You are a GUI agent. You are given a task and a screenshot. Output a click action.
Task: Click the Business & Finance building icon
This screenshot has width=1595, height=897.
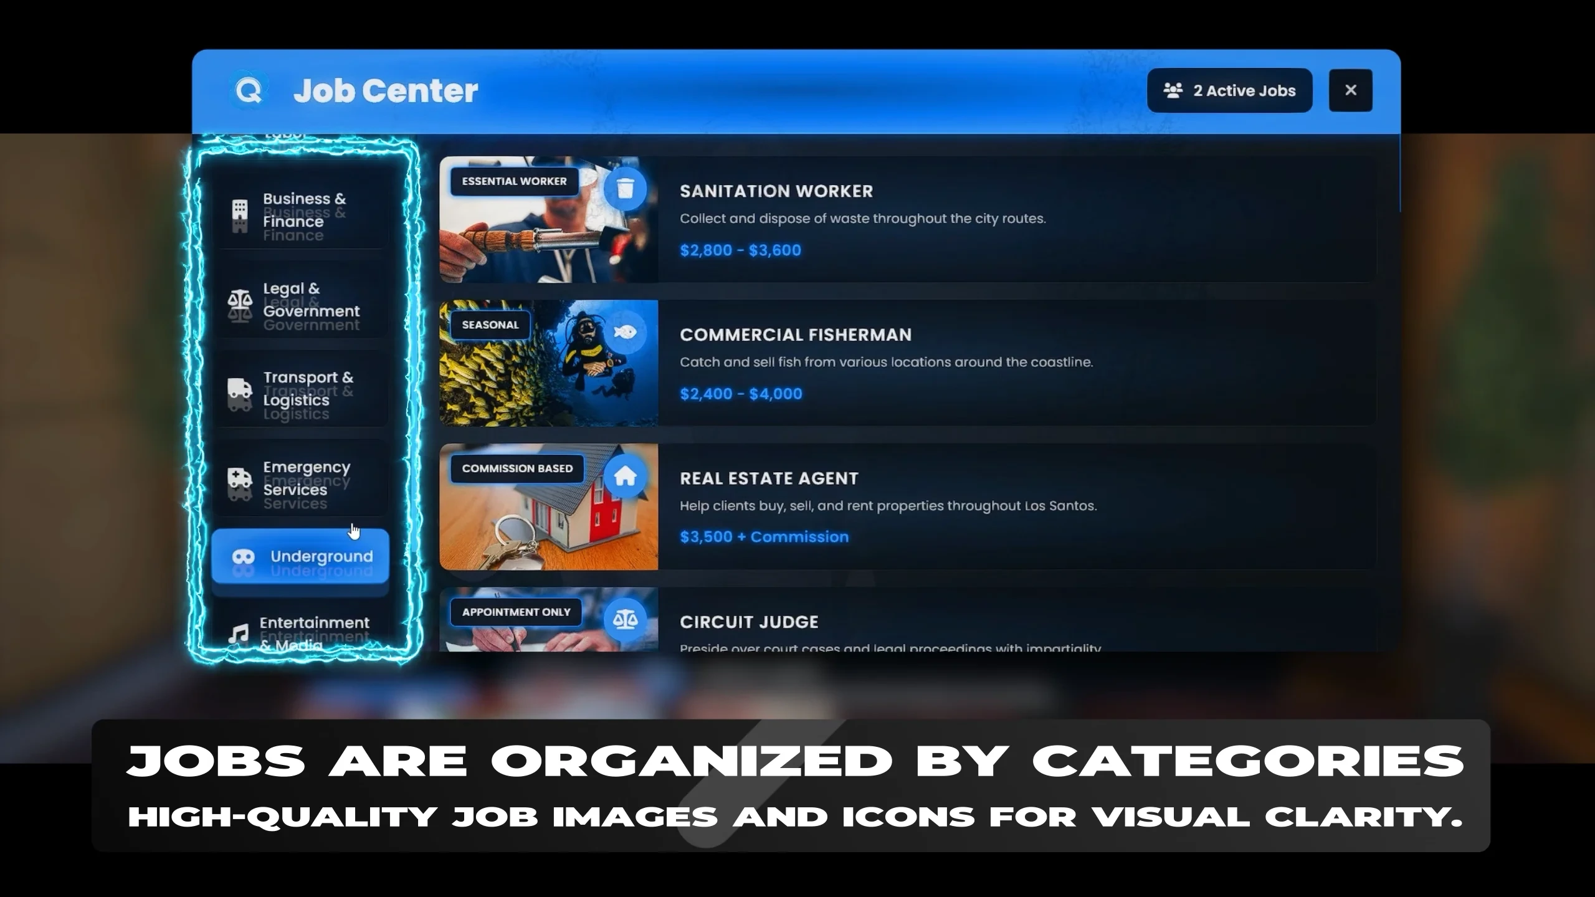pos(240,209)
